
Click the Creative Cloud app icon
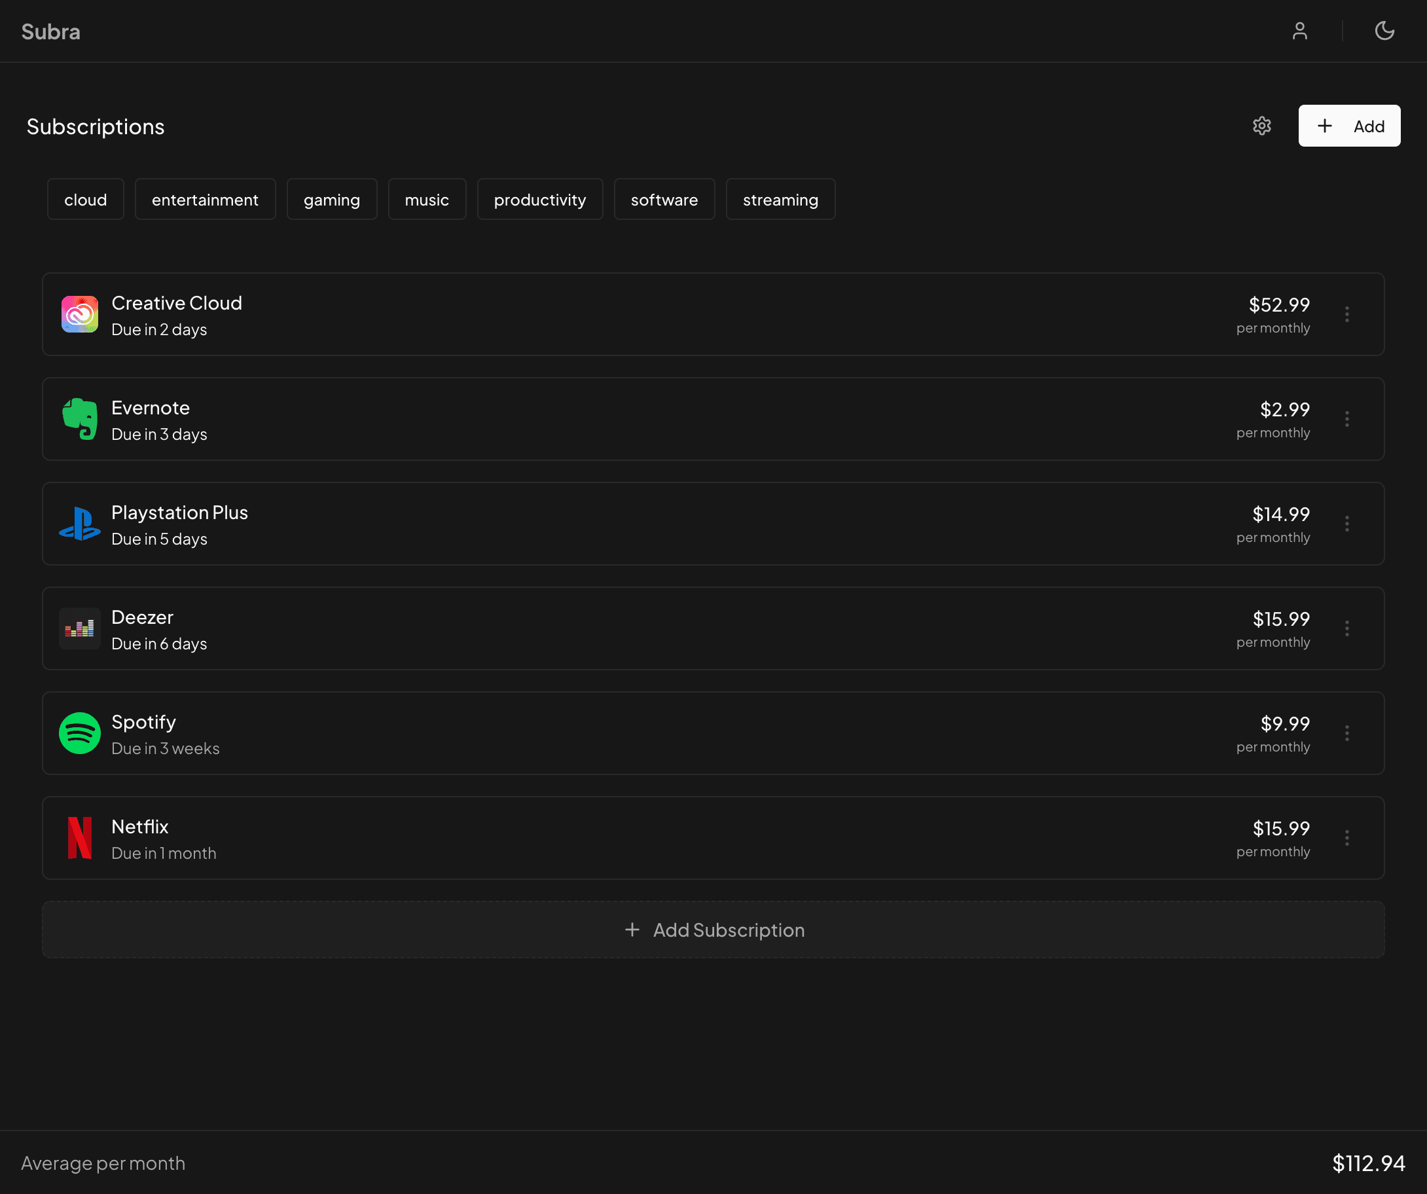pos(79,314)
